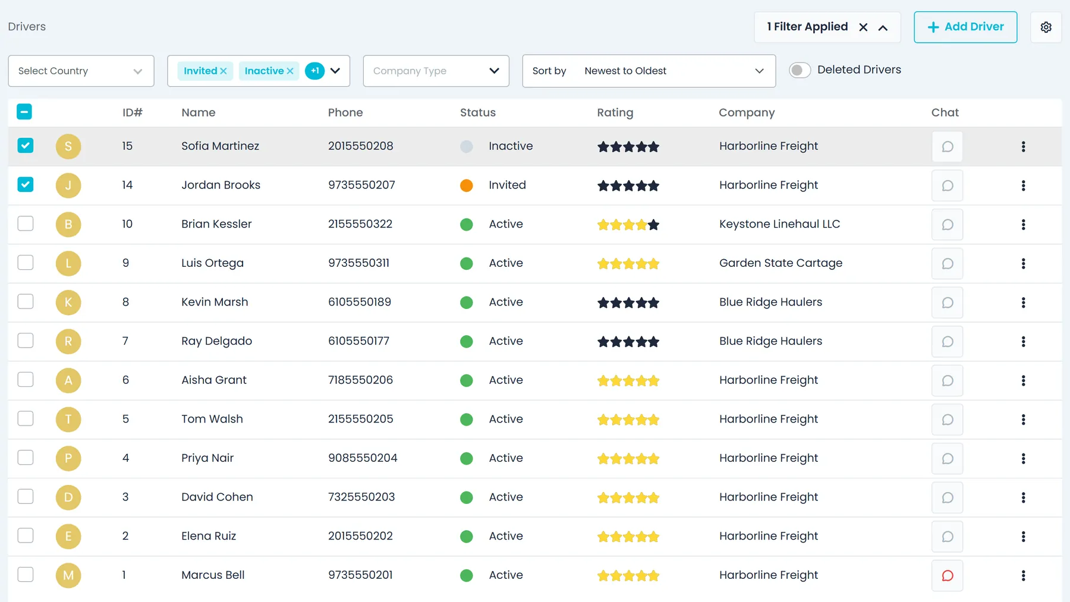Screen dimensions: 1070x602
Task: Show the +1 additional status filter
Action: coord(315,71)
